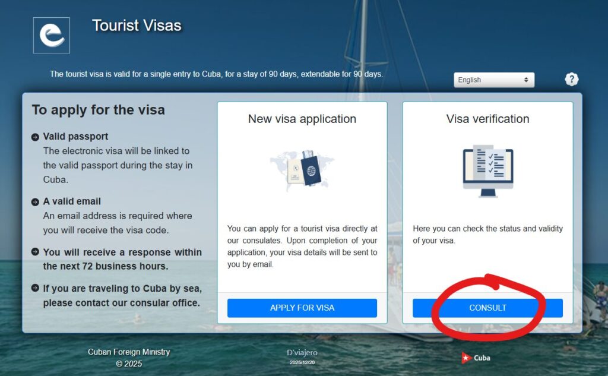Click the CONSULT button
The image size is (608, 376).
487,308
